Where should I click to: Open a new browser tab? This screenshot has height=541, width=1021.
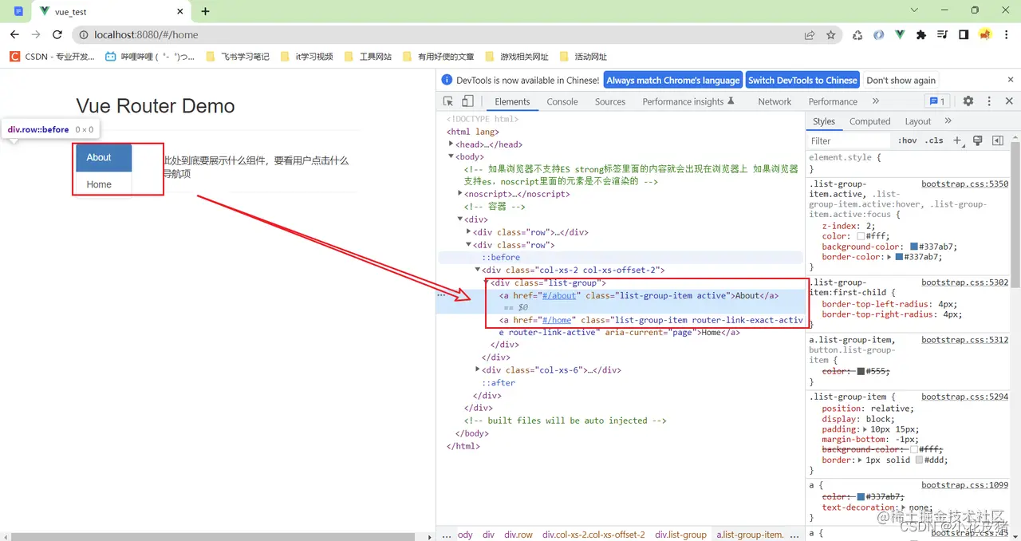coord(206,11)
